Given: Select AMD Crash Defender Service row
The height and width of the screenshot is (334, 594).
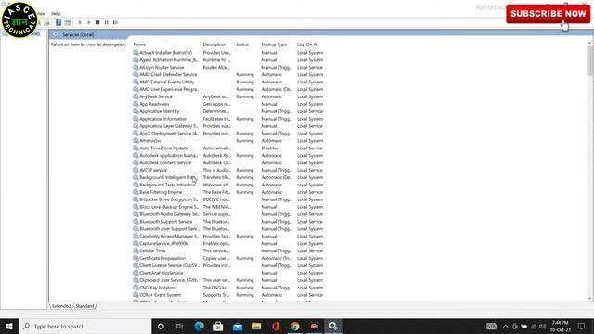Looking at the screenshot, I should (x=228, y=74).
